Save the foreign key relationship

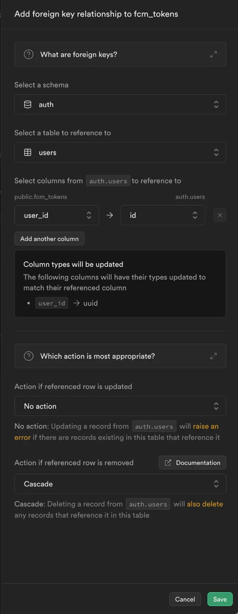click(220, 599)
